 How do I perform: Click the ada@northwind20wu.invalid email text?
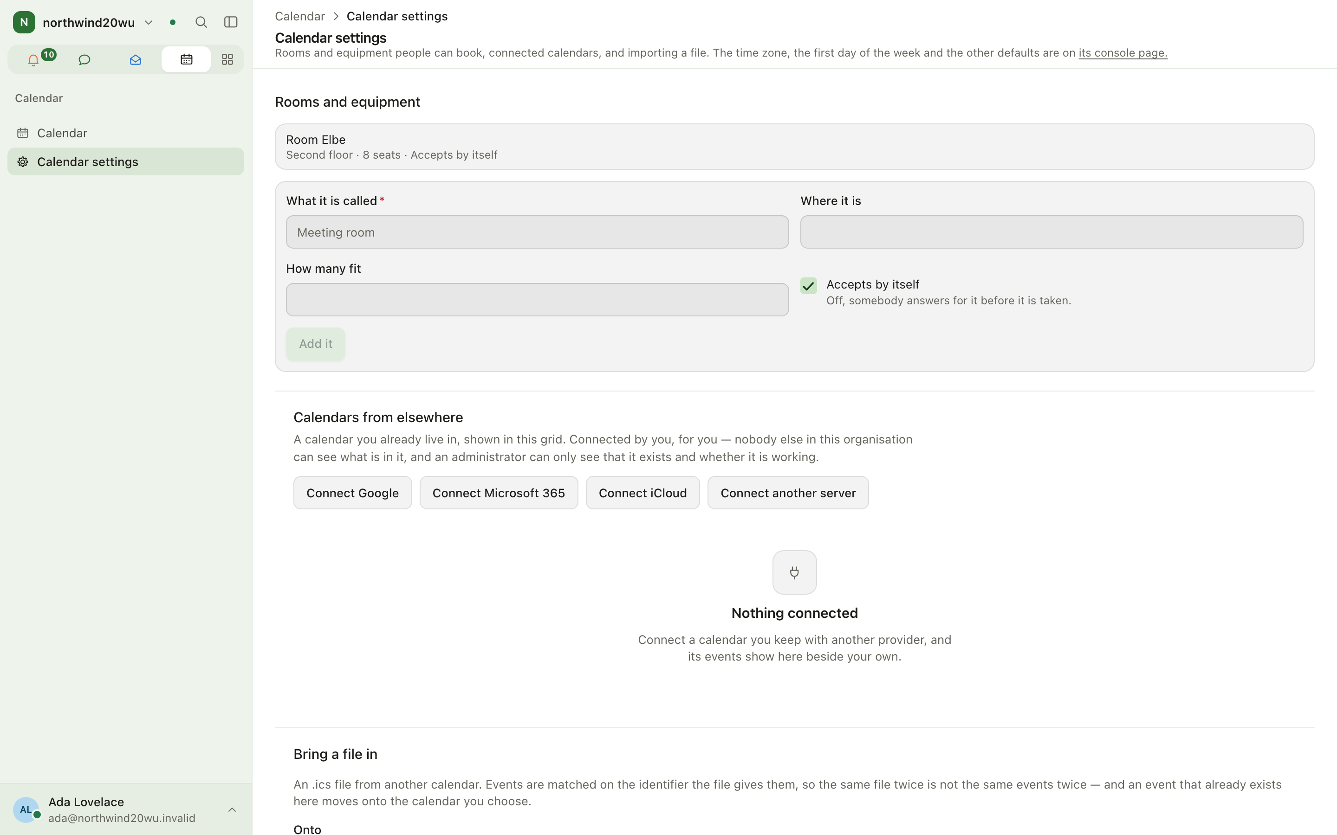click(x=122, y=818)
